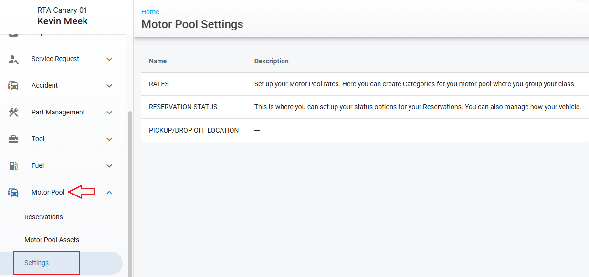The image size is (589, 277).
Task: Click the Fuel pump icon
Action: coord(13,166)
